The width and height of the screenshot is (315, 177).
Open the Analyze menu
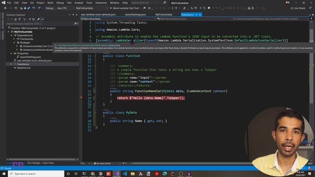coord(79,3)
